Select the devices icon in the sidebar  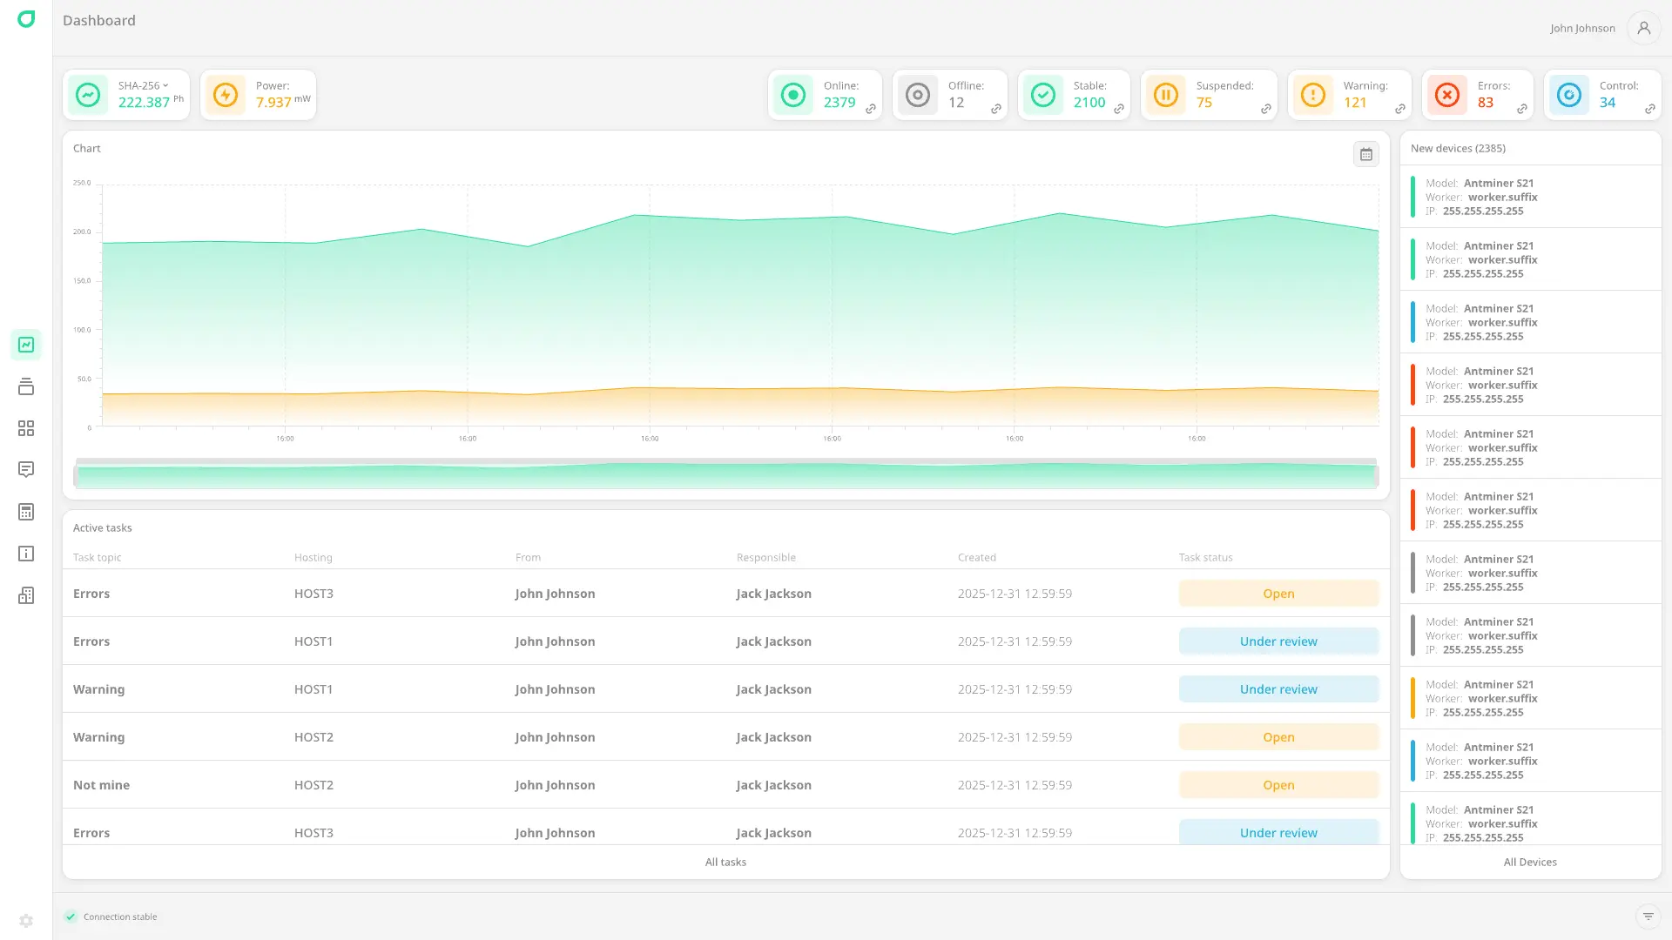[26, 386]
